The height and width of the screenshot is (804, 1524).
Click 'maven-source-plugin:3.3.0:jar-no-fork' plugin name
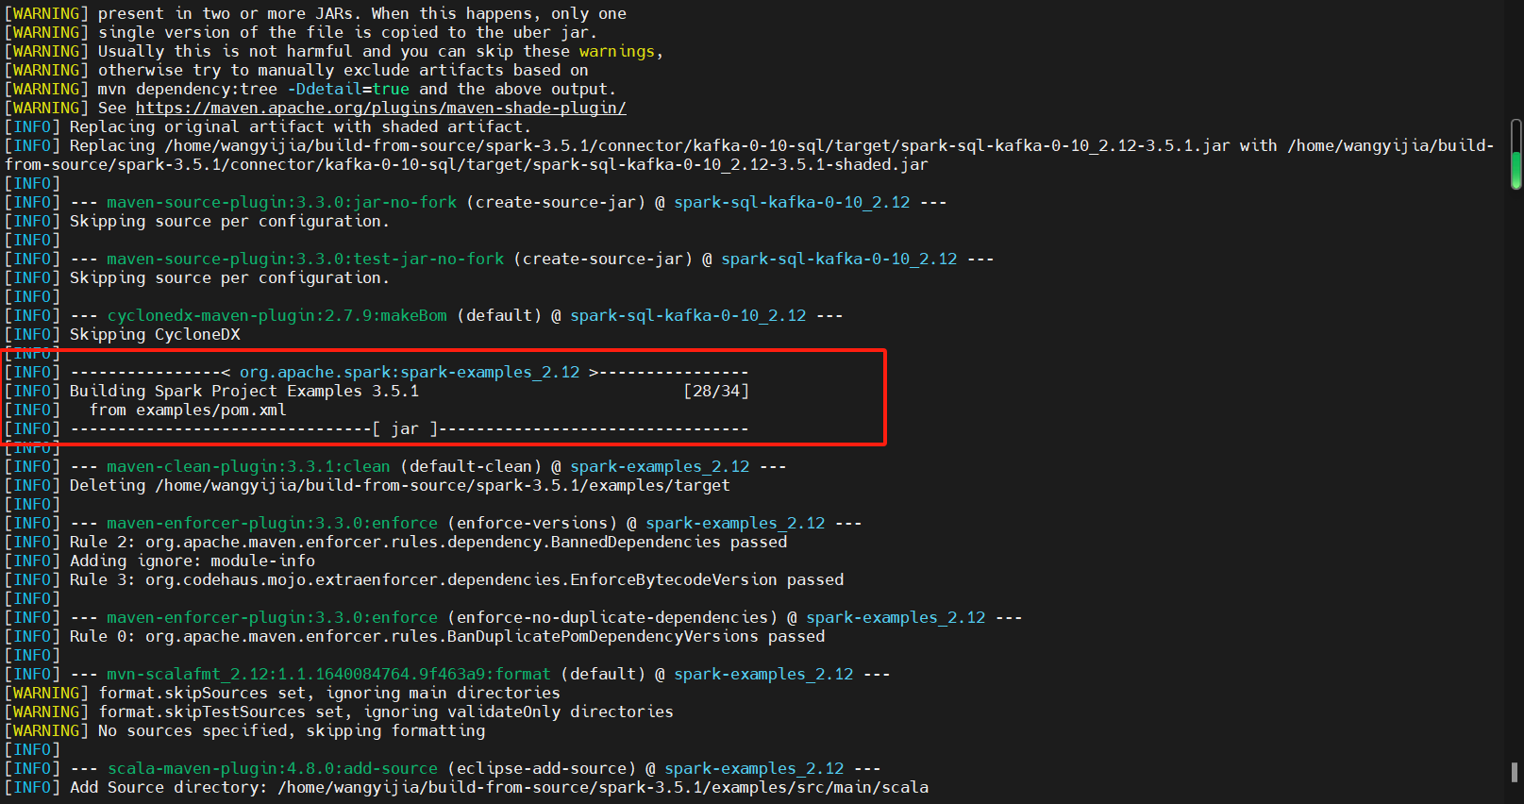pos(282,202)
